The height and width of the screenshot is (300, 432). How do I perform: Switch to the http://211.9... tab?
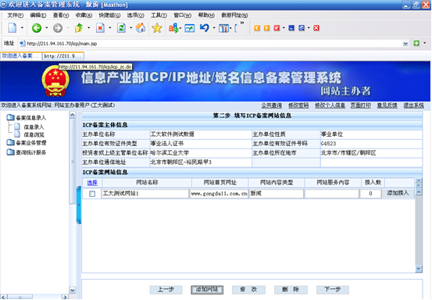point(63,56)
